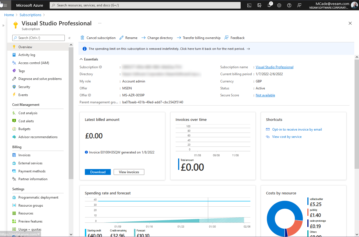Open the portal hamburger menu

tap(5, 5)
